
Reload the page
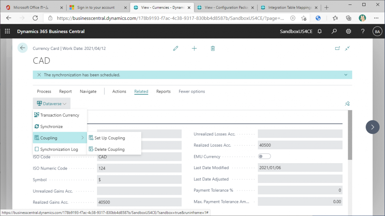(x=35, y=18)
